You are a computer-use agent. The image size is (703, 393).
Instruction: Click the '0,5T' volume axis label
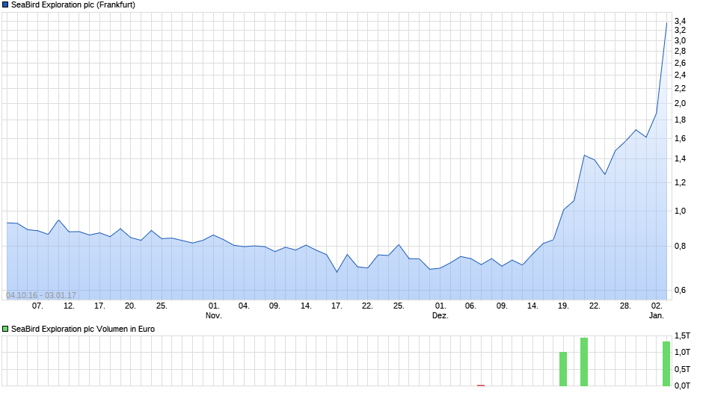coord(682,369)
